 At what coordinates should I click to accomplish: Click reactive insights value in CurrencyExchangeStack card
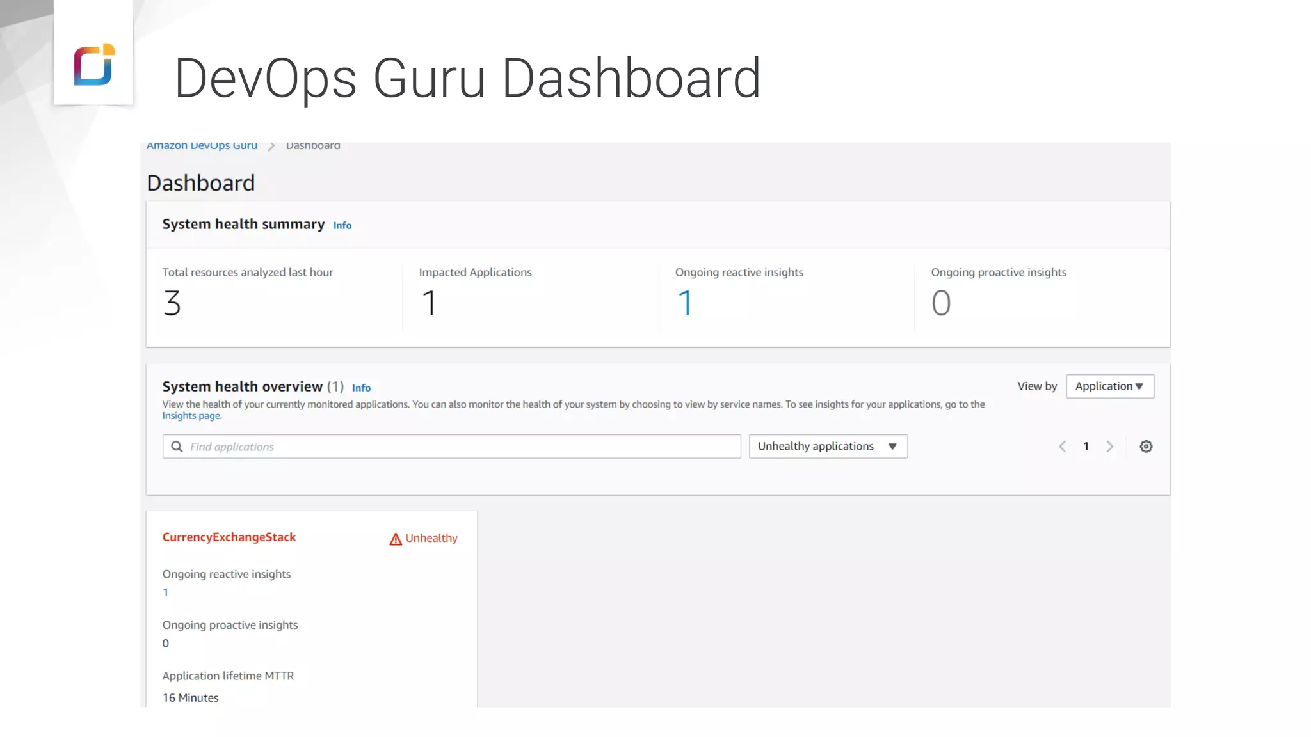coord(165,592)
